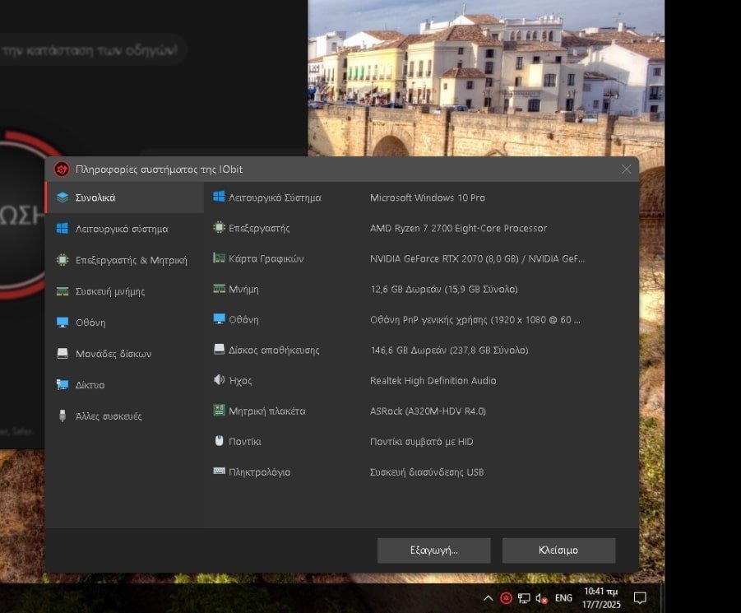Viewport: 741px width, 613px height.
Task: Click the Microsoft Windows 10 Pro value
Action: [x=428, y=197]
